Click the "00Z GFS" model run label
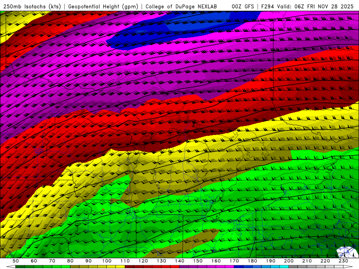Viewport: 359px width, 269px height. [x=243, y=7]
